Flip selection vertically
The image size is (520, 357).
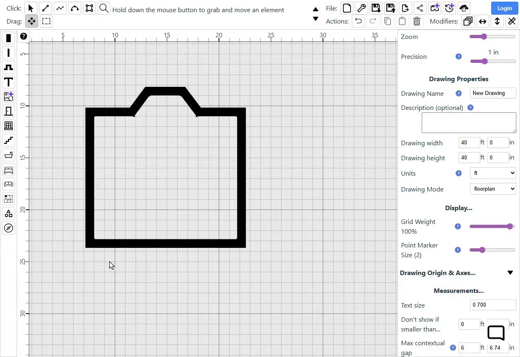click(x=497, y=21)
